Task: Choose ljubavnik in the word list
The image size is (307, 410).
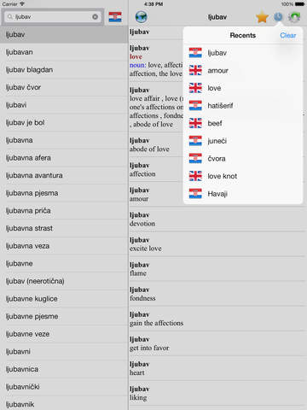Action: [x=64, y=404]
